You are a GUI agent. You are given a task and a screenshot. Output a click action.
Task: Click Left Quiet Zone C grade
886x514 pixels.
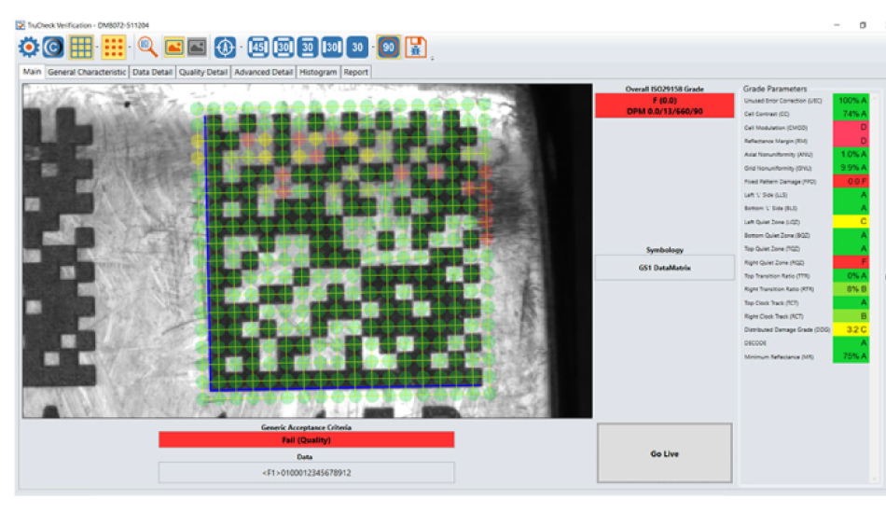[851, 222]
